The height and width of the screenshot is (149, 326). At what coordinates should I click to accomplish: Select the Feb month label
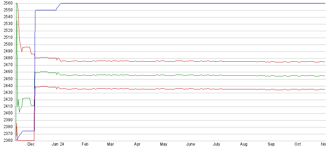(85, 145)
